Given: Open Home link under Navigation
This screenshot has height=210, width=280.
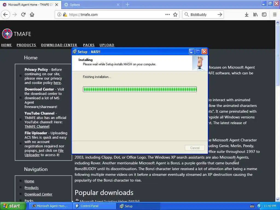Looking at the screenshot, I should click(29, 181).
